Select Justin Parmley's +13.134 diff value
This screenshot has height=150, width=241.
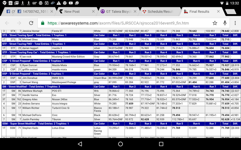235,119
